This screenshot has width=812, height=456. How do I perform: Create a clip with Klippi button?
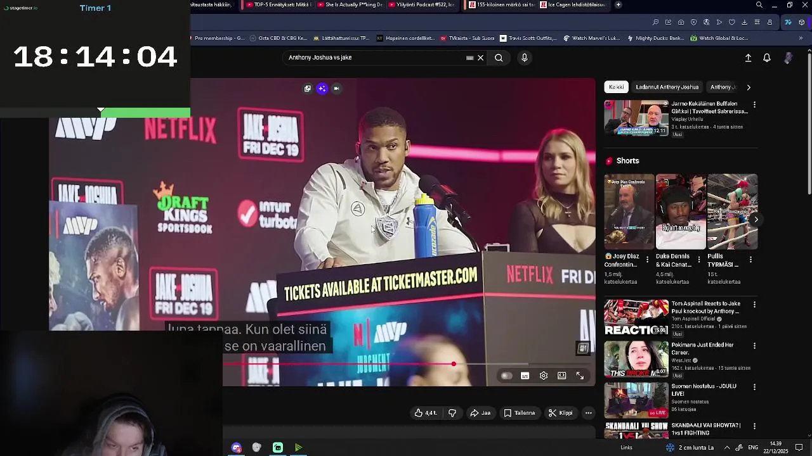click(560, 413)
